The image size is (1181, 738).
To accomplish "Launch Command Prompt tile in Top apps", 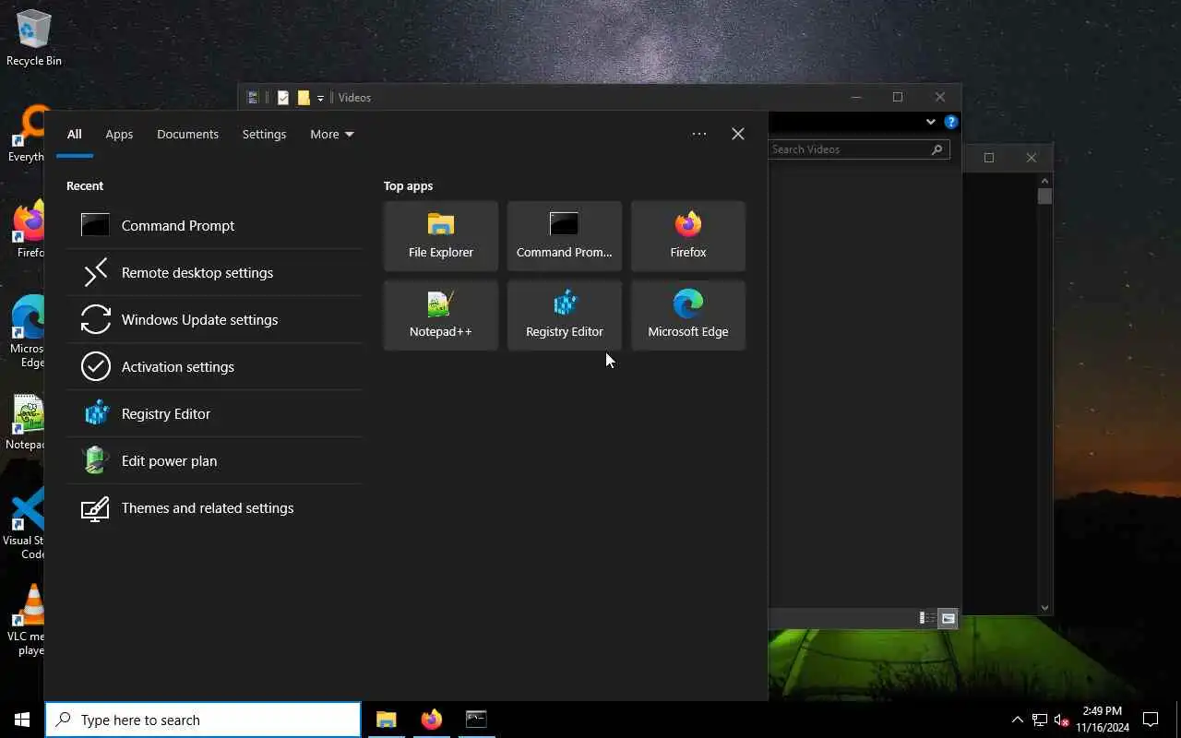I will click(565, 236).
